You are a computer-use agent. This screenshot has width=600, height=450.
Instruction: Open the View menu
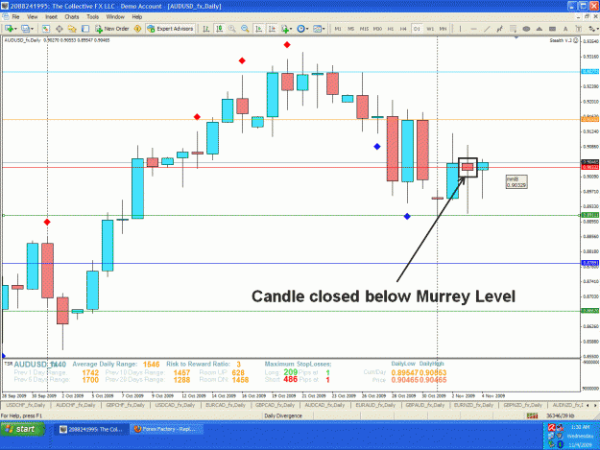[x=32, y=17]
